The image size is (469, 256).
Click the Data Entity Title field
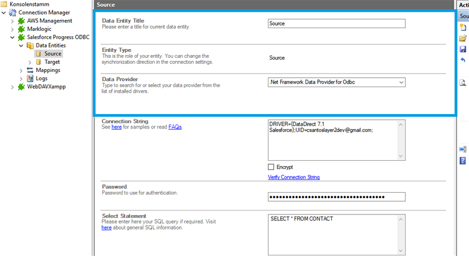point(337,24)
